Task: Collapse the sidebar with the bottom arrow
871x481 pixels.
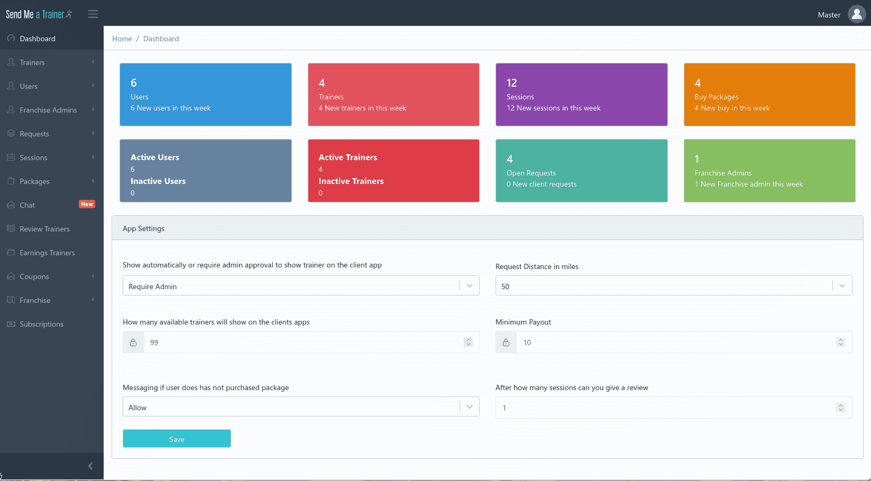Action: [x=90, y=466]
